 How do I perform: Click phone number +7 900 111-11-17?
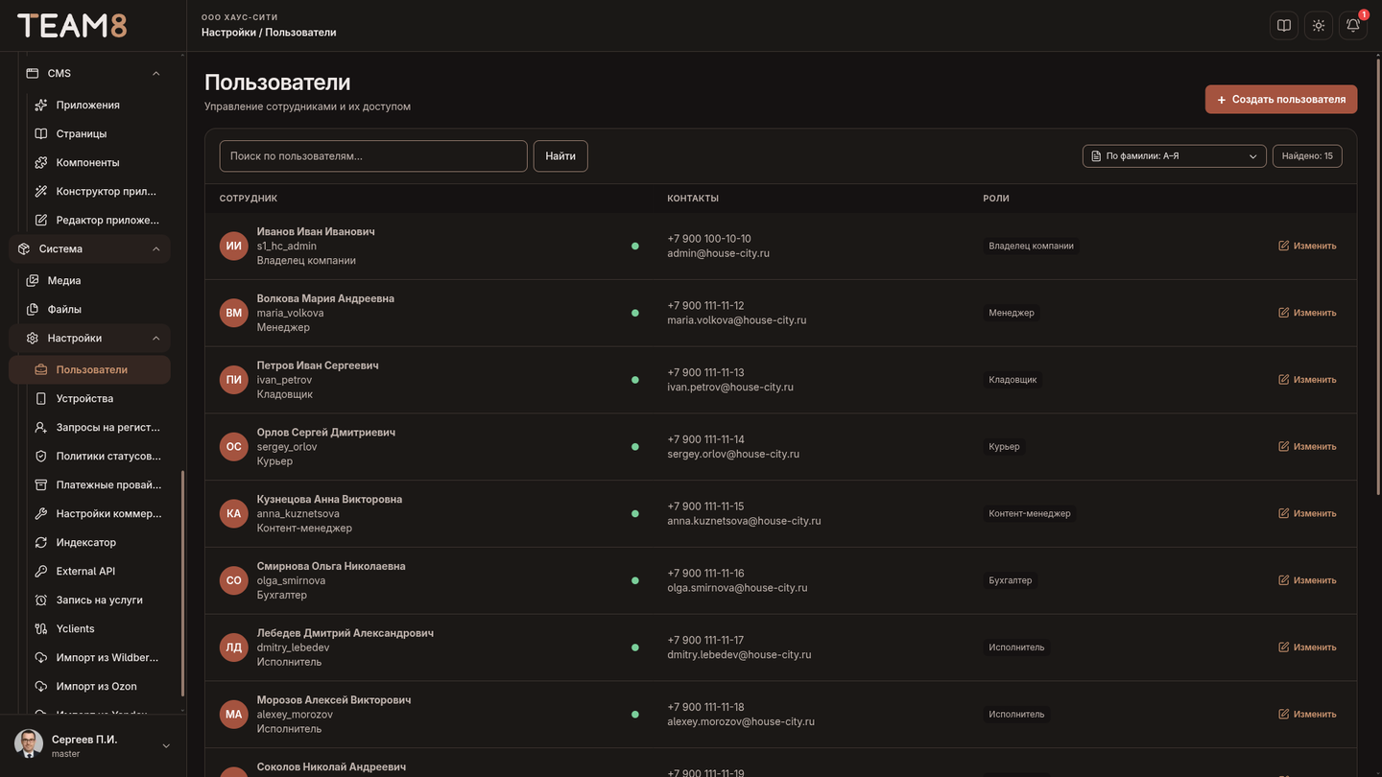click(705, 640)
